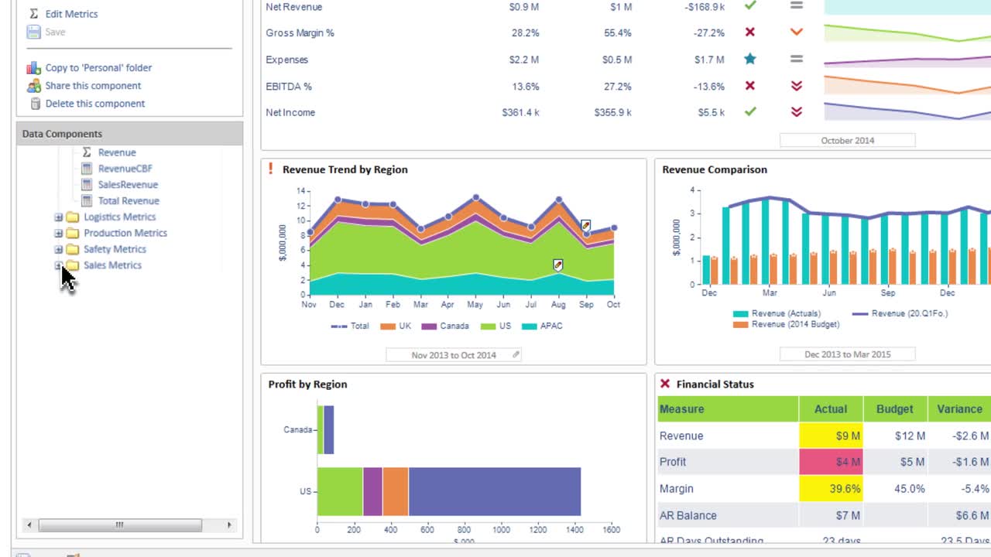Click the Actual column header
Image resolution: width=991 pixels, height=557 pixels.
pos(831,409)
